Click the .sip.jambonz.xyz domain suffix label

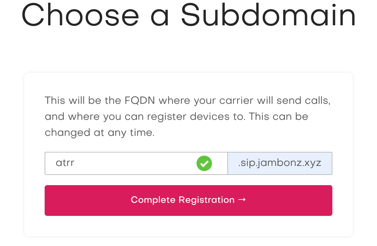pyautogui.click(x=279, y=163)
